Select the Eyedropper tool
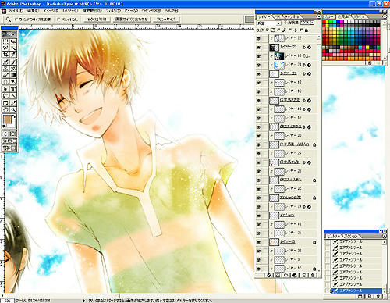The height and width of the screenshot is (303, 390). coord(13,103)
